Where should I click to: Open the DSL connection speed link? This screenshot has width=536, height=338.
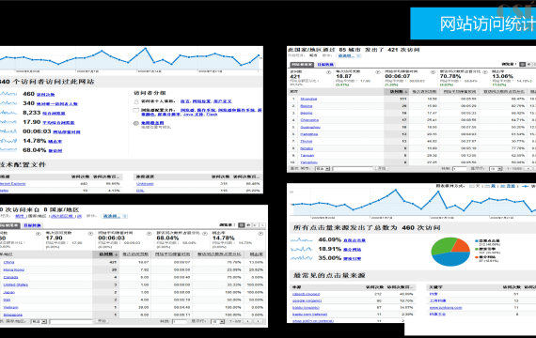click(140, 191)
